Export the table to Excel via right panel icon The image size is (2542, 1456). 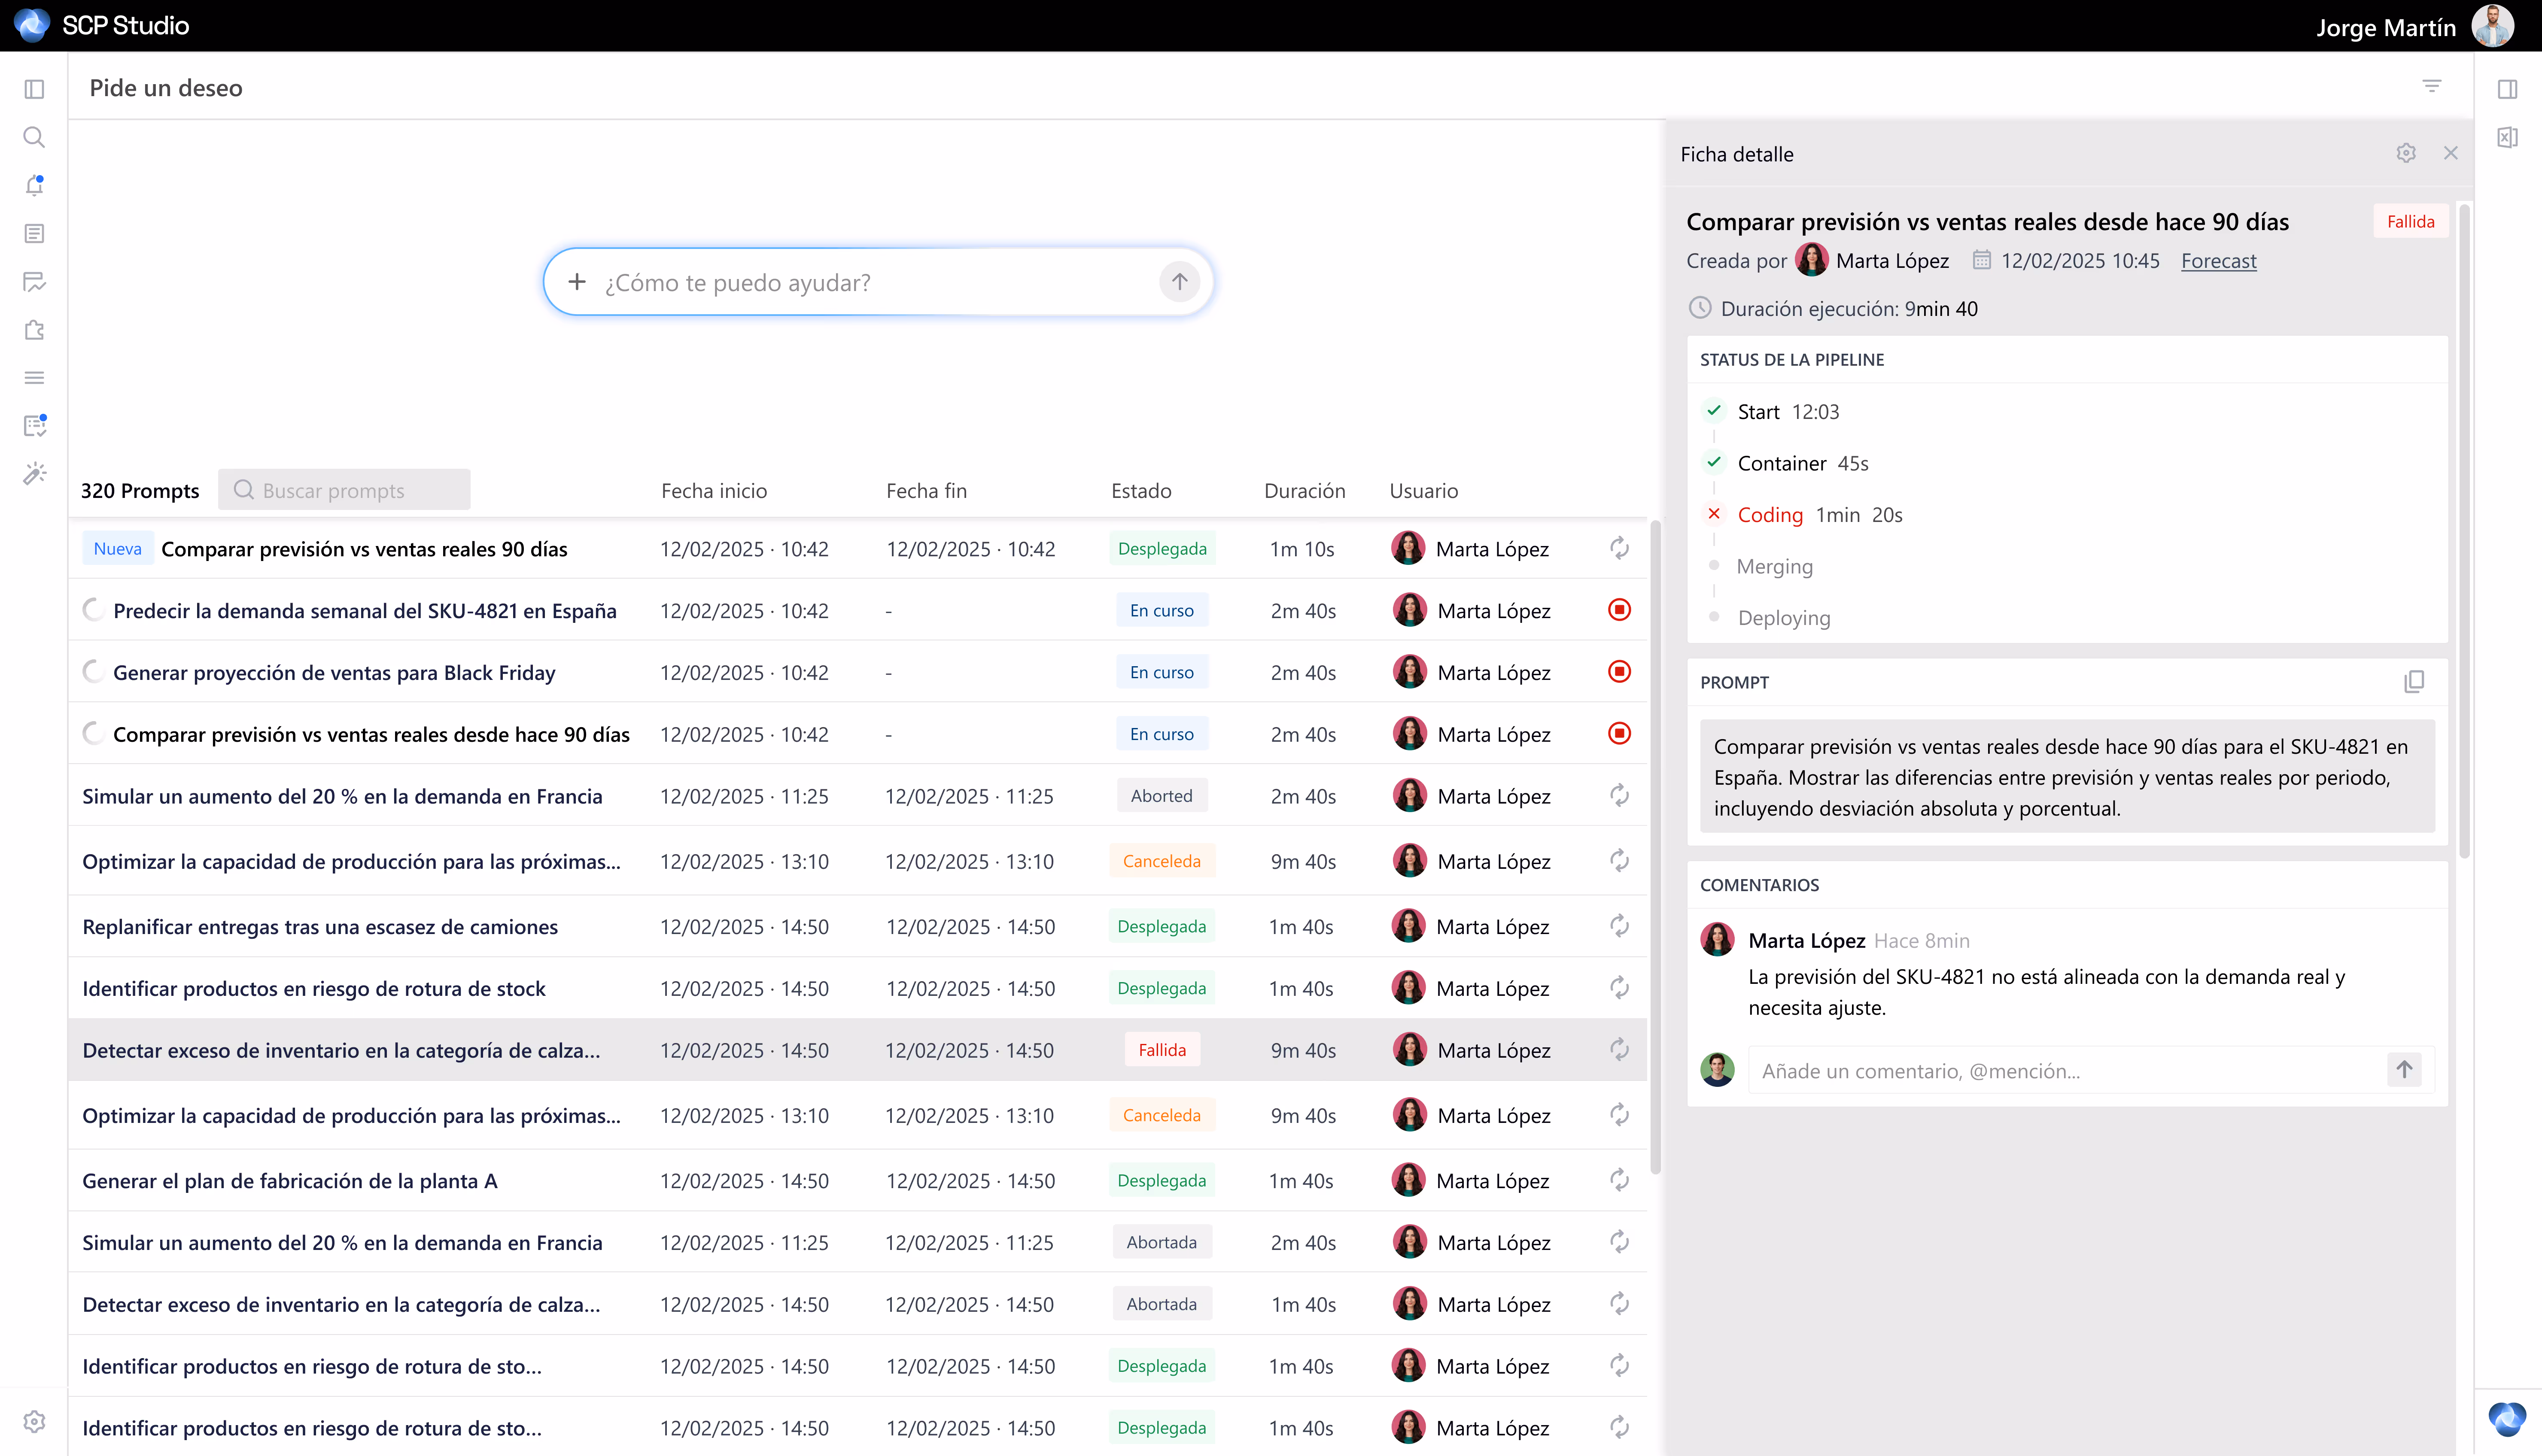click(x=2508, y=137)
